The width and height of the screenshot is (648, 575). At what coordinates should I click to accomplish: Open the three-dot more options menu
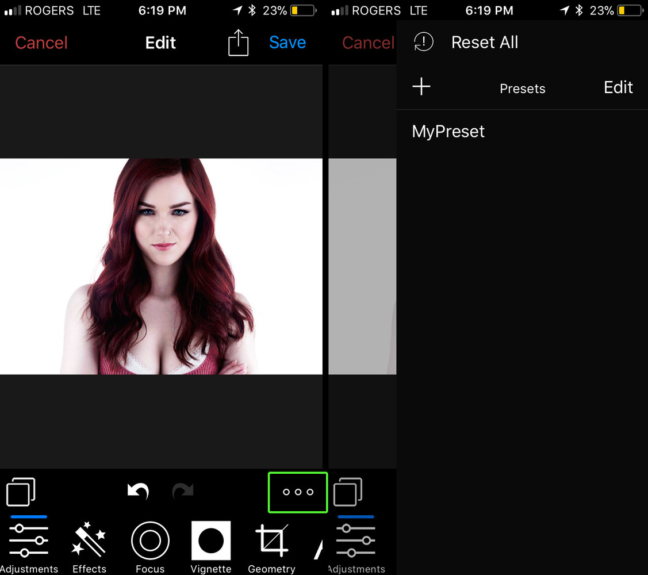coord(298,492)
